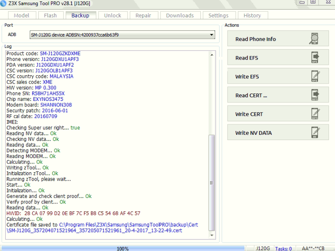Click the Initialization zTool log line
The height and width of the screenshot is (251, 335).
click(x=32, y=174)
